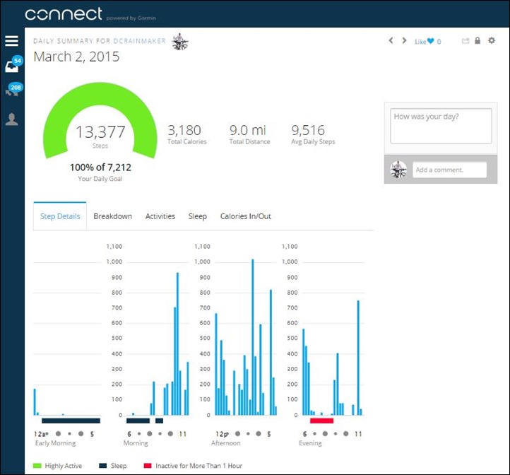Click the Early Morning chart label
This screenshot has width=510, height=475.
tap(55, 443)
